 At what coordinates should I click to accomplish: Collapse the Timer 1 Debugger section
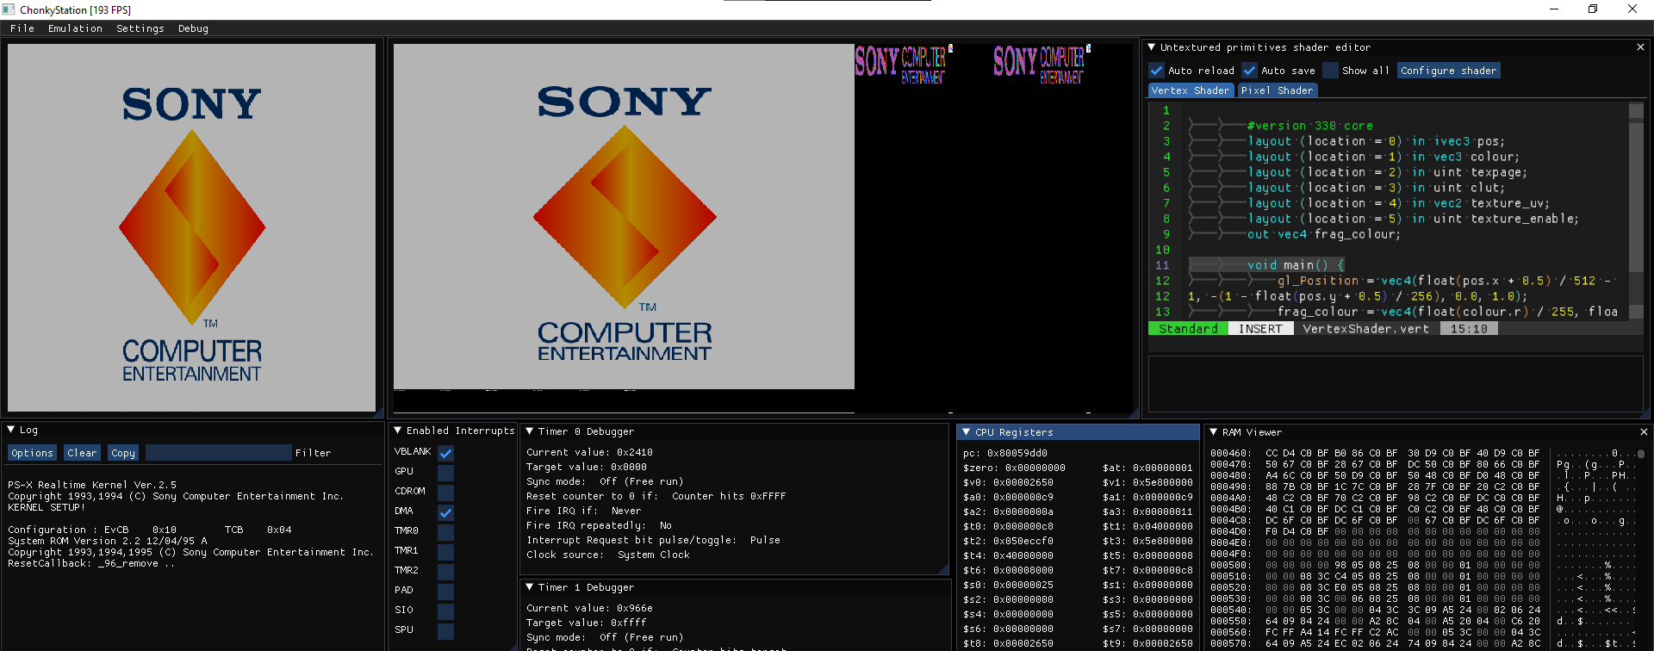(x=530, y=587)
